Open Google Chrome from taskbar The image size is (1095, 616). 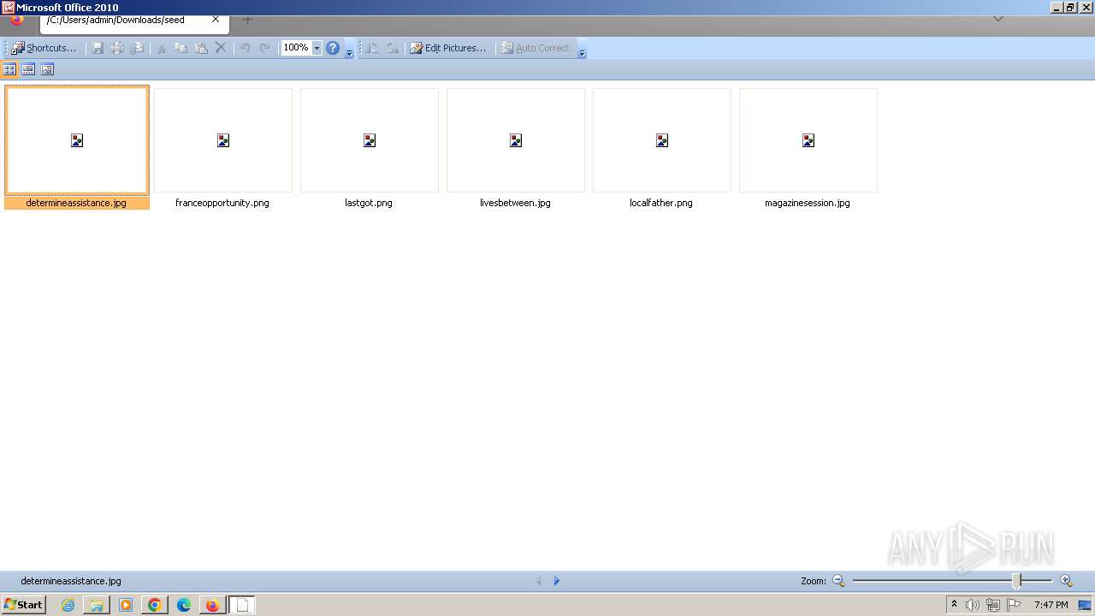pyautogui.click(x=155, y=605)
